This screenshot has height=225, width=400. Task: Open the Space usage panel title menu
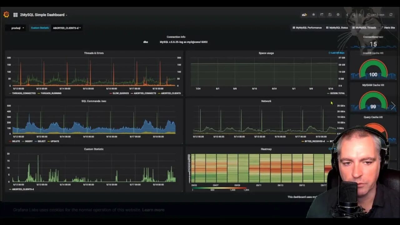(x=266, y=53)
